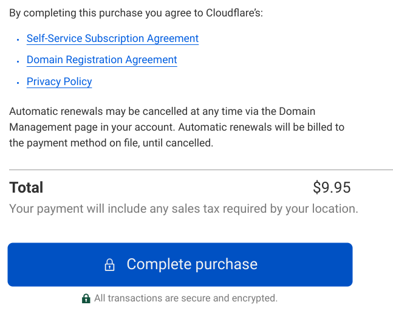
Task: Click the horizontal divider above Total
Action: coord(201,170)
